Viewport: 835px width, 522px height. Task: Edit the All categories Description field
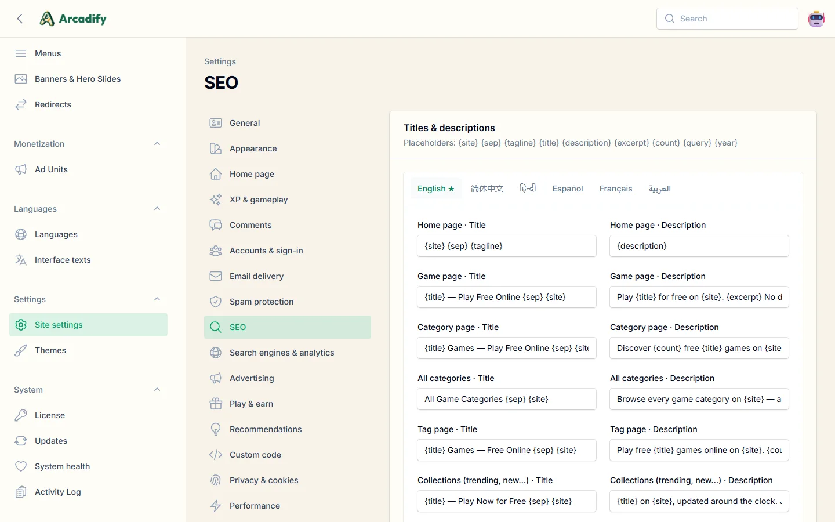(699, 399)
